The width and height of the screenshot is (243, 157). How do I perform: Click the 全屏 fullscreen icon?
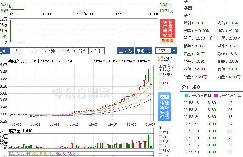[x=160, y=59]
